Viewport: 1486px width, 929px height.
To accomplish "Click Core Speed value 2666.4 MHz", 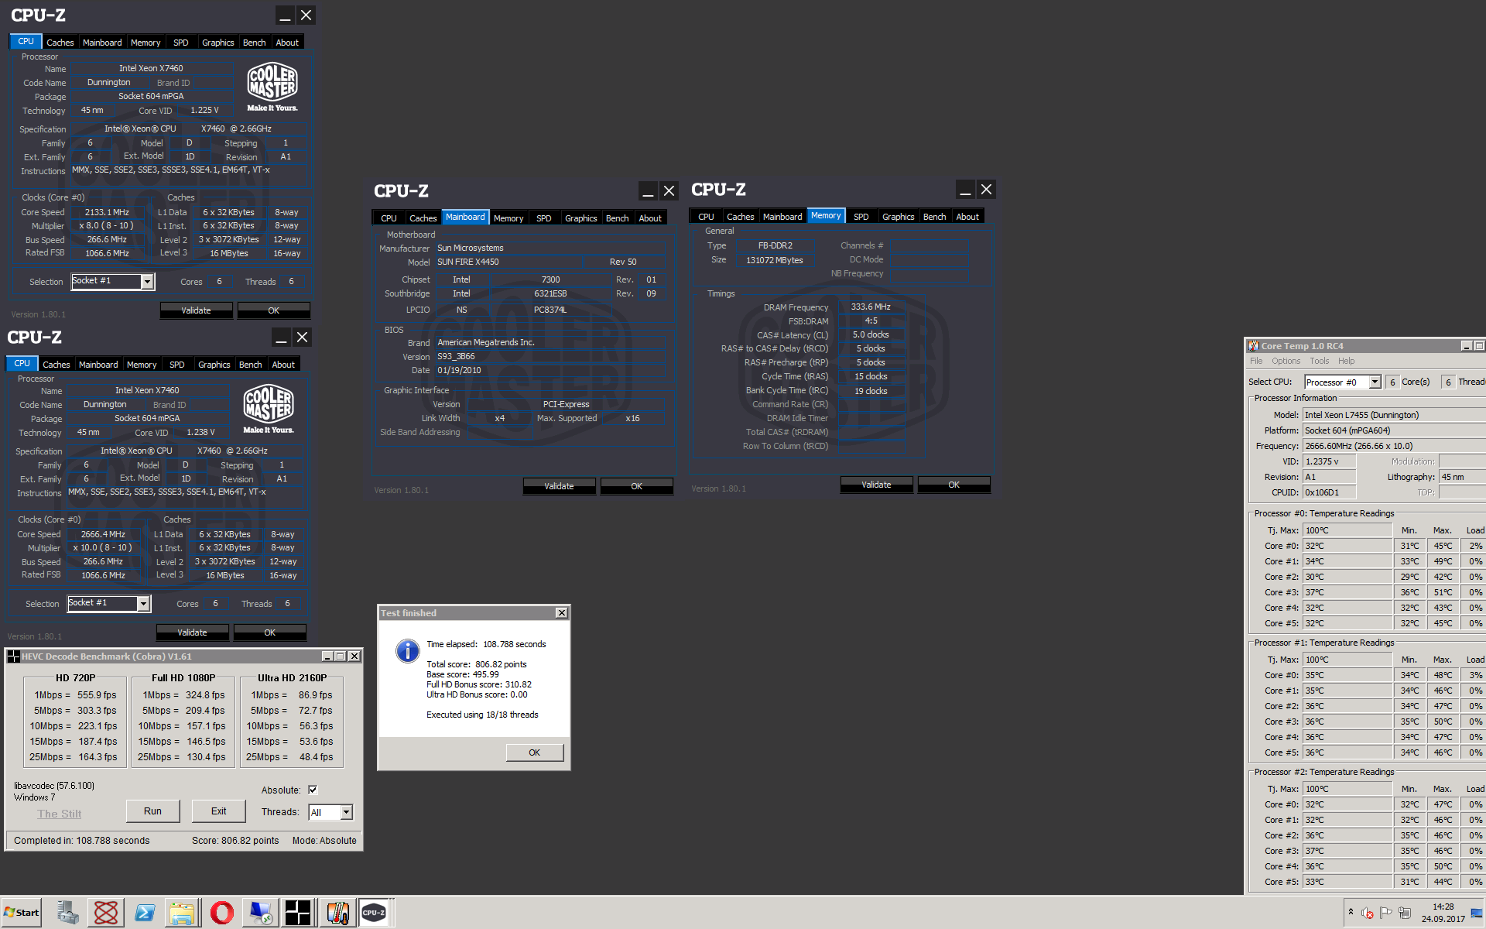I will (x=103, y=534).
